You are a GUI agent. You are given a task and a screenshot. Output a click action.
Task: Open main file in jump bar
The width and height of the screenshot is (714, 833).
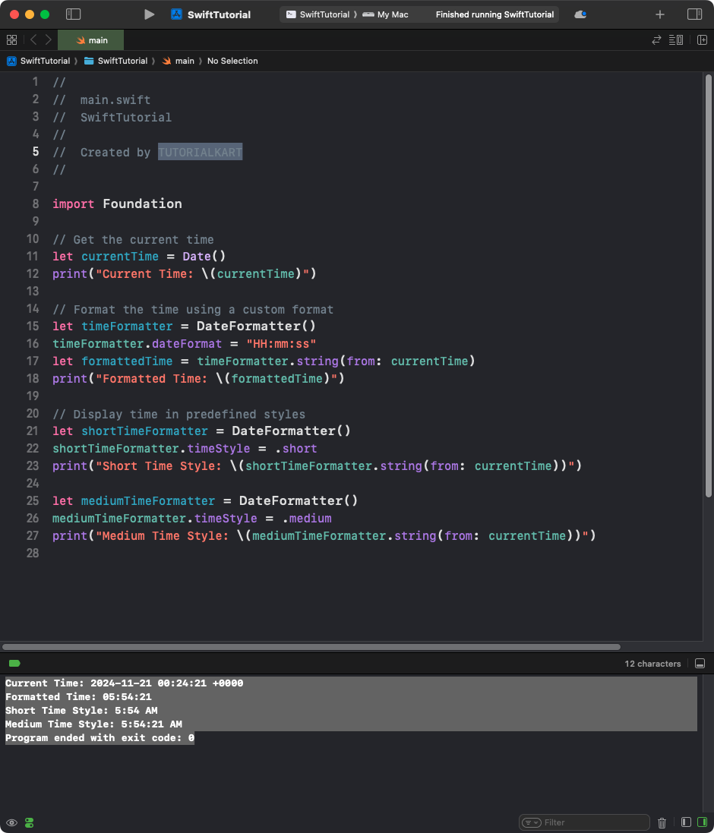tap(178, 61)
